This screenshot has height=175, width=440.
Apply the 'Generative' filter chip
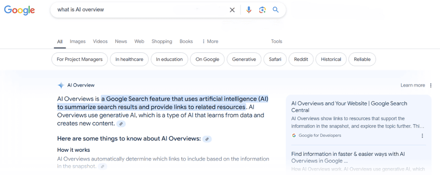(x=244, y=59)
